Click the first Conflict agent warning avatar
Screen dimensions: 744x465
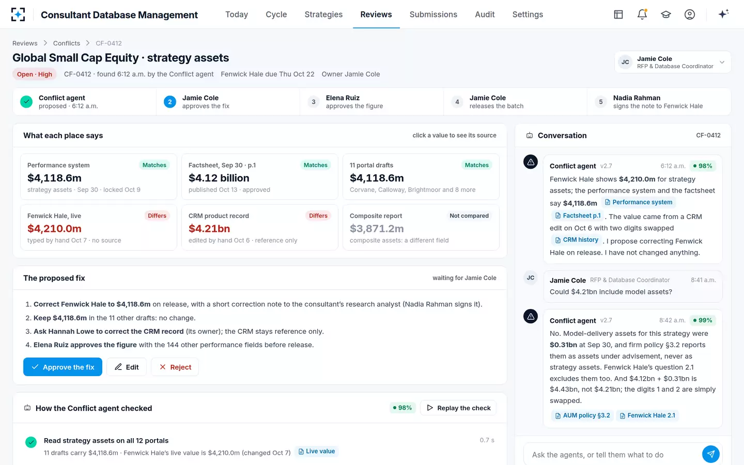point(531,162)
